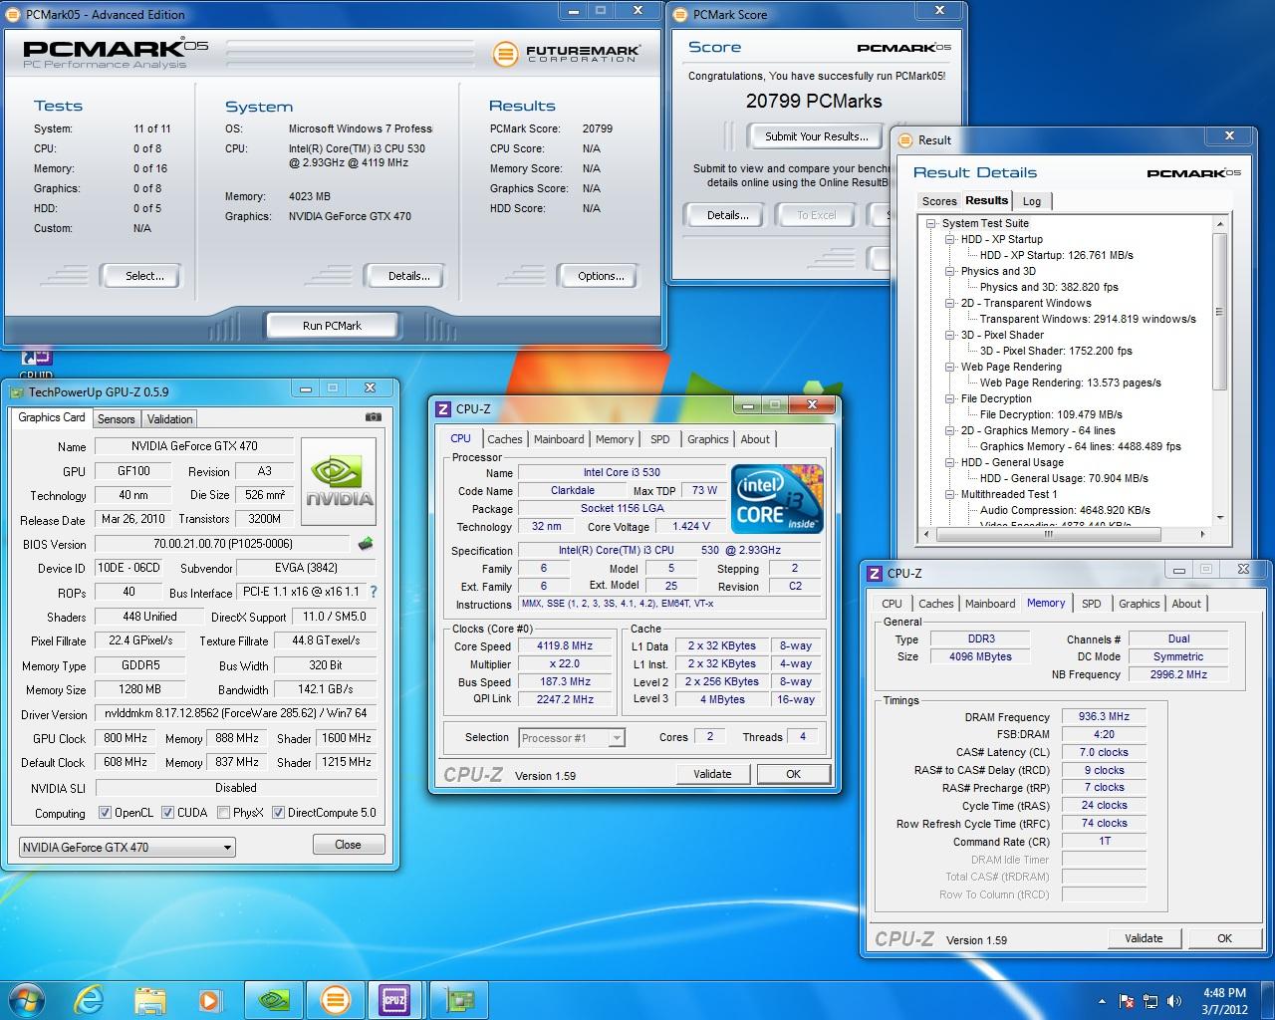
Task: Collapse the 3D - Pixel Shader node
Action: [x=950, y=335]
